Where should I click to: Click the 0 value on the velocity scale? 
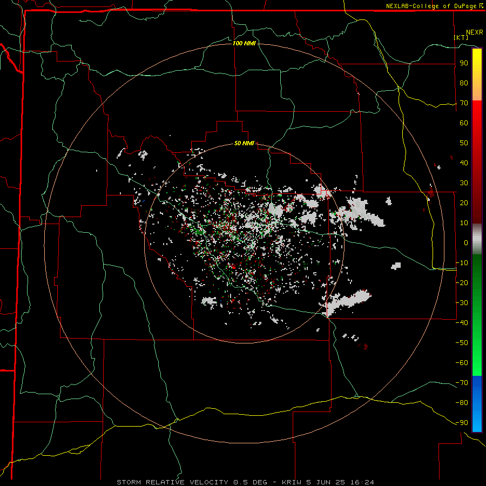(x=466, y=242)
